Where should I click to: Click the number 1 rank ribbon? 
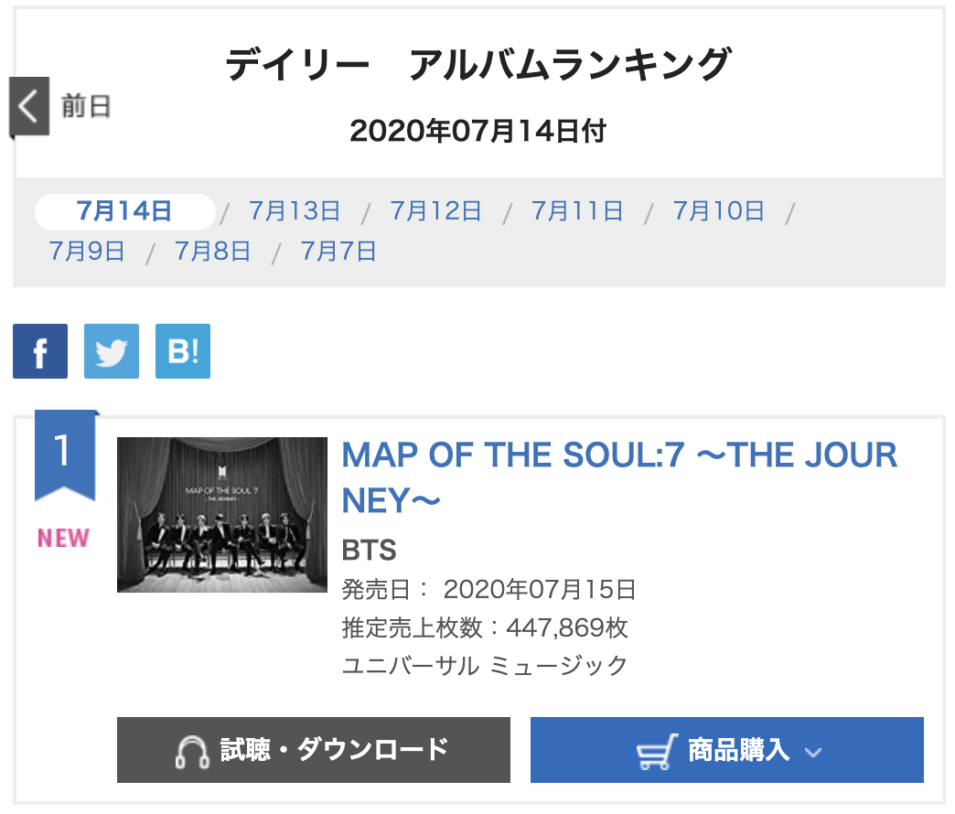(x=64, y=455)
